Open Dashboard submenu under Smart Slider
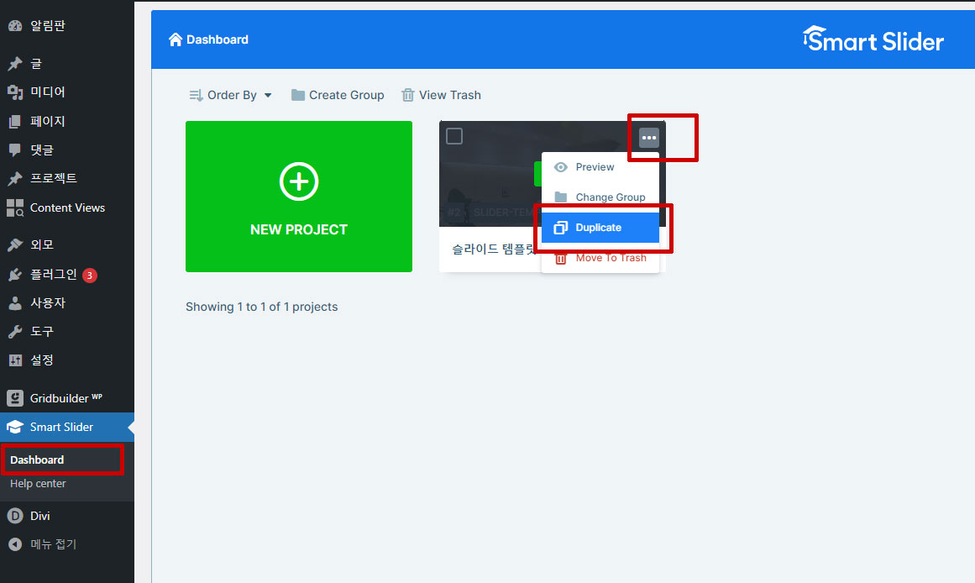Image resolution: width=975 pixels, height=583 pixels. click(37, 460)
